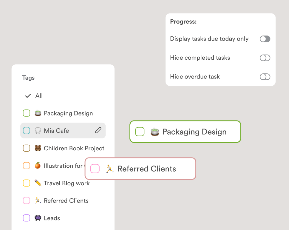Image resolution: width=289 pixels, height=230 pixels.
Task: Click the runner icon beside Referred Clients
Action: click(38, 200)
